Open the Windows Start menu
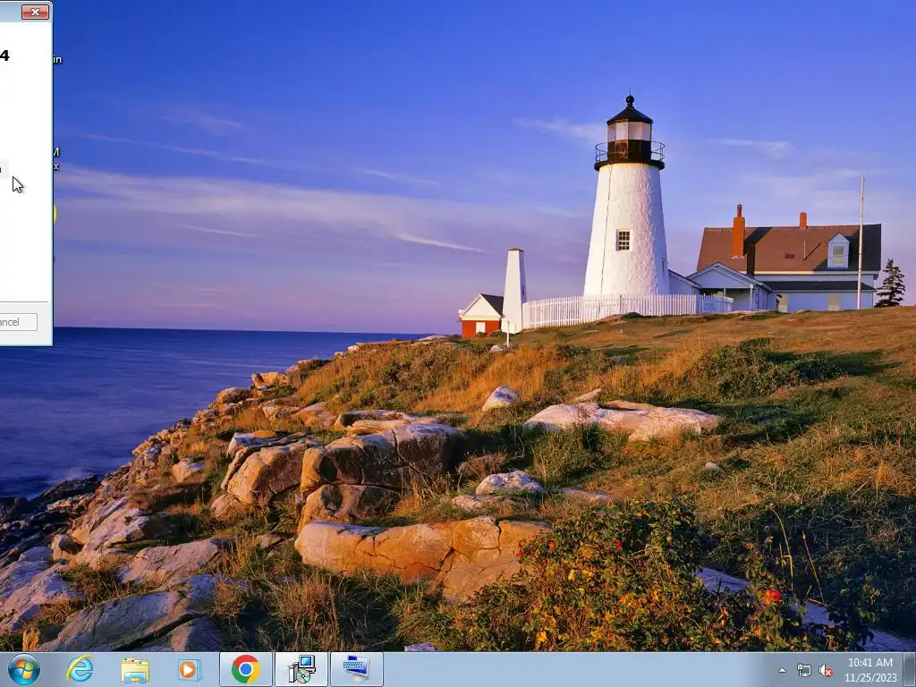The height and width of the screenshot is (687, 916). (24, 669)
